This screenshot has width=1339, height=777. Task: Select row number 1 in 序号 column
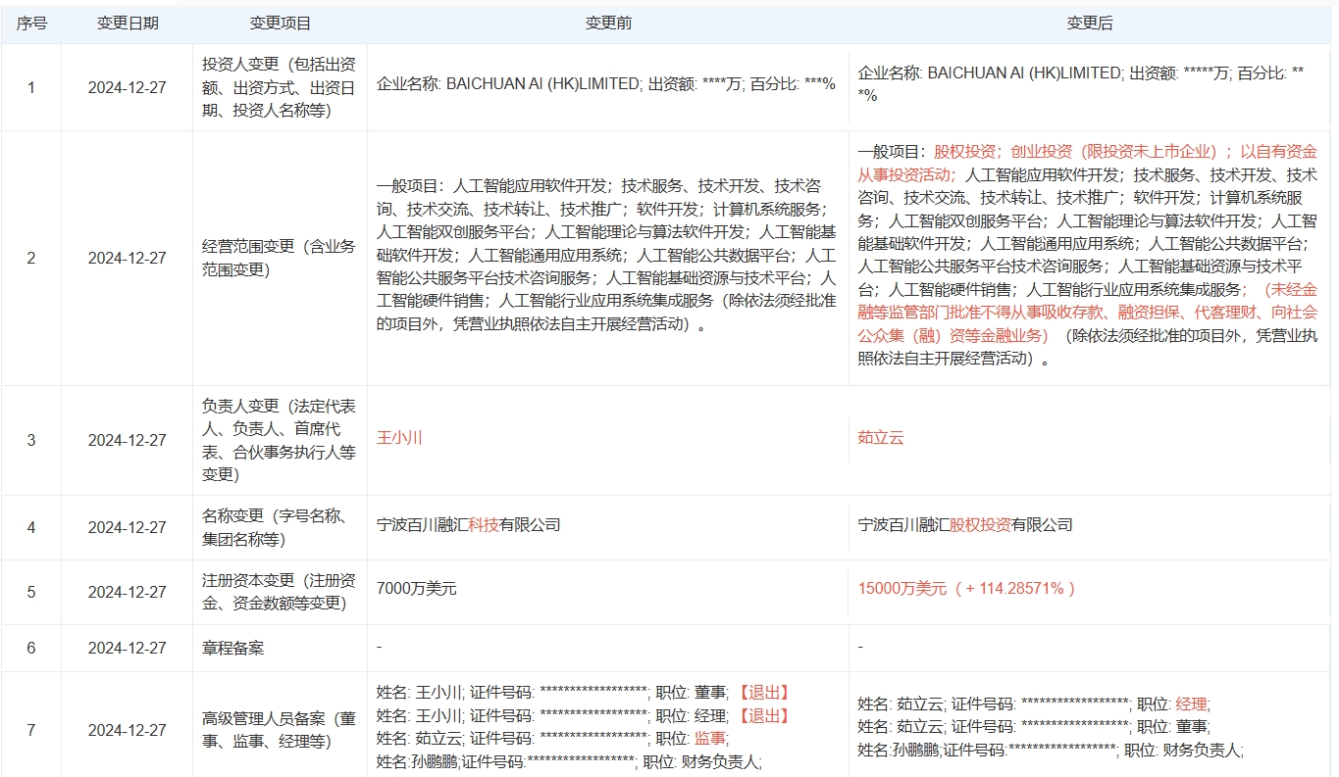(30, 87)
